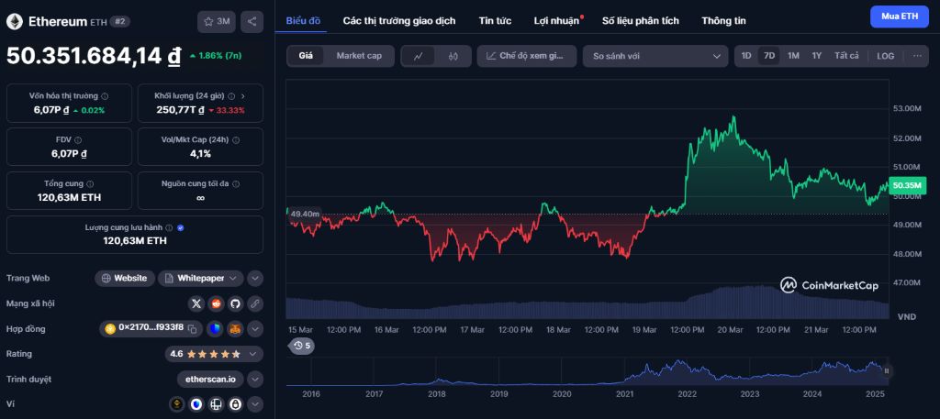Click the #2 rank badge
Viewport: 940px width, 419px height.
click(x=120, y=22)
